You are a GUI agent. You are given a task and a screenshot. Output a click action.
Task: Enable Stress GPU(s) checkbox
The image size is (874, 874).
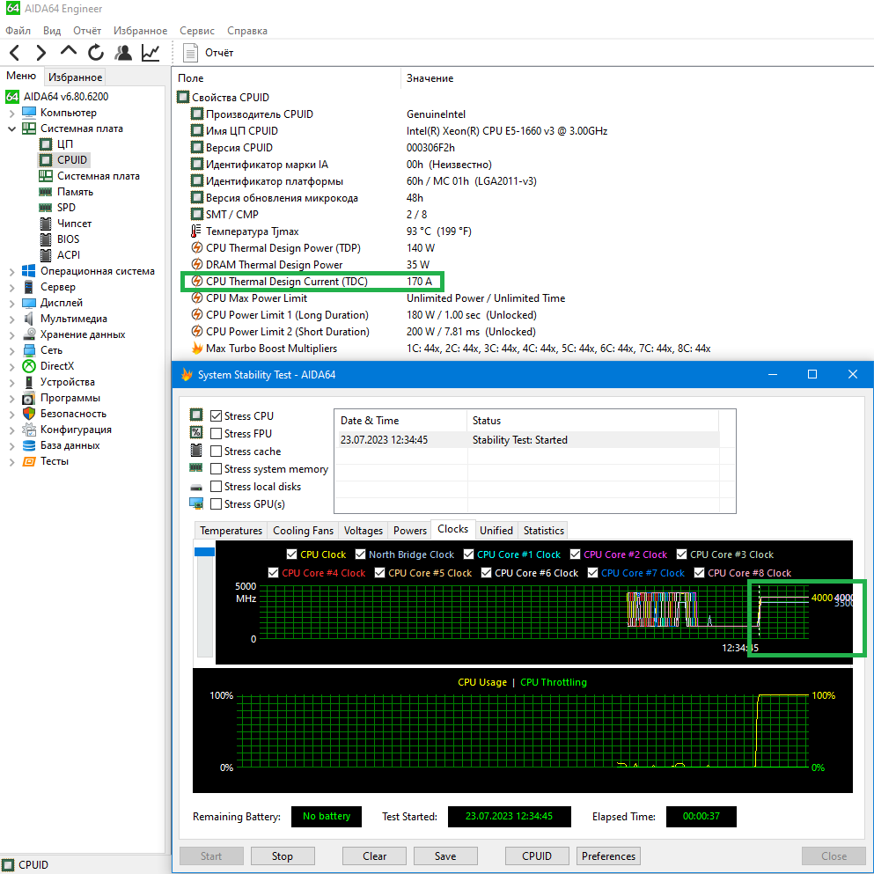coord(217,503)
